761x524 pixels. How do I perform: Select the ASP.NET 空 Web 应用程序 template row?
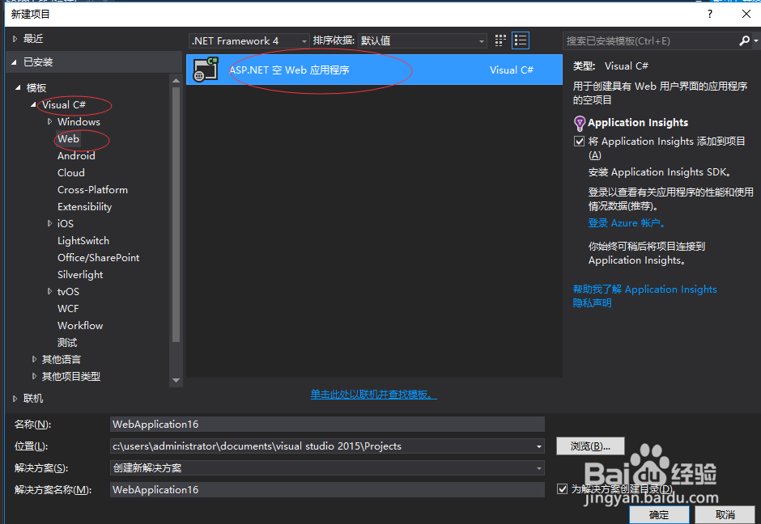[374, 70]
